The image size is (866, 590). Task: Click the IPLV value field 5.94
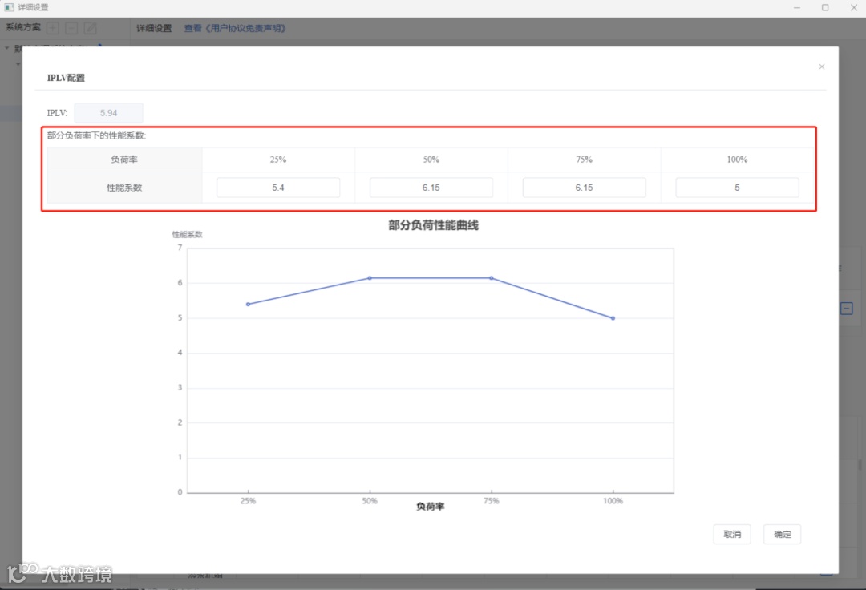tap(109, 112)
